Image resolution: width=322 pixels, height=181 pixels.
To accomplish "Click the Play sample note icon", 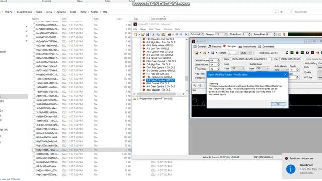I will [287, 53].
